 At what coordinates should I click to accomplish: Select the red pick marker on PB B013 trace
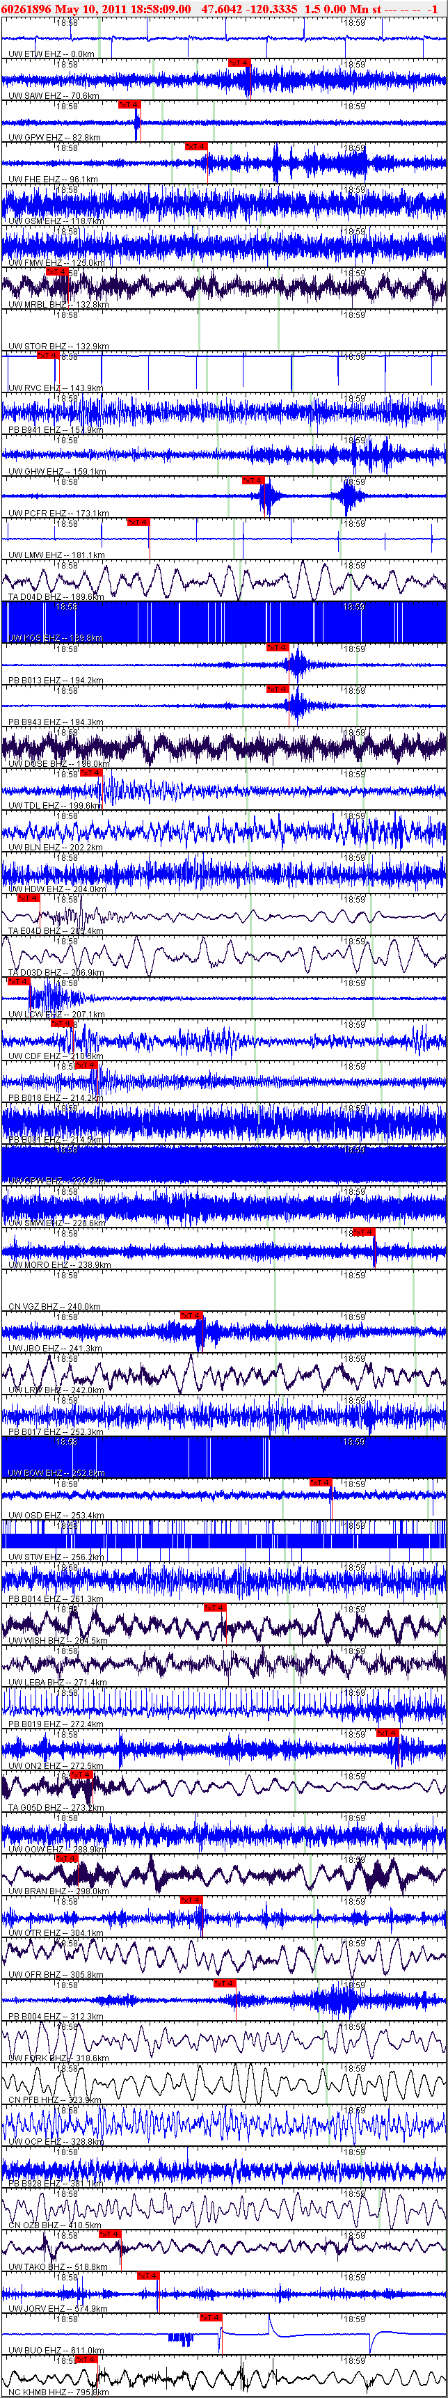coord(277,647)
